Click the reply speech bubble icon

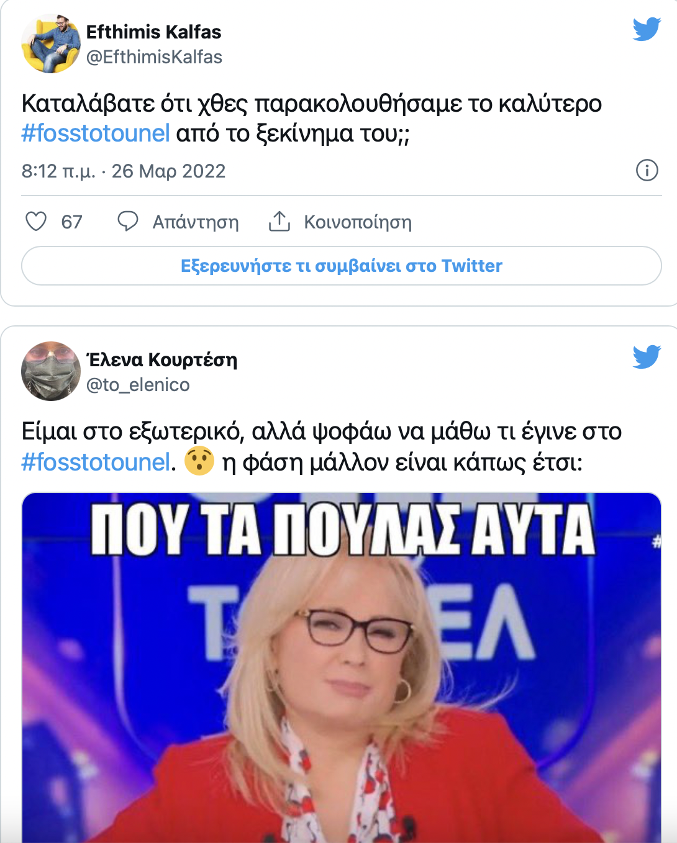(128, 221)
